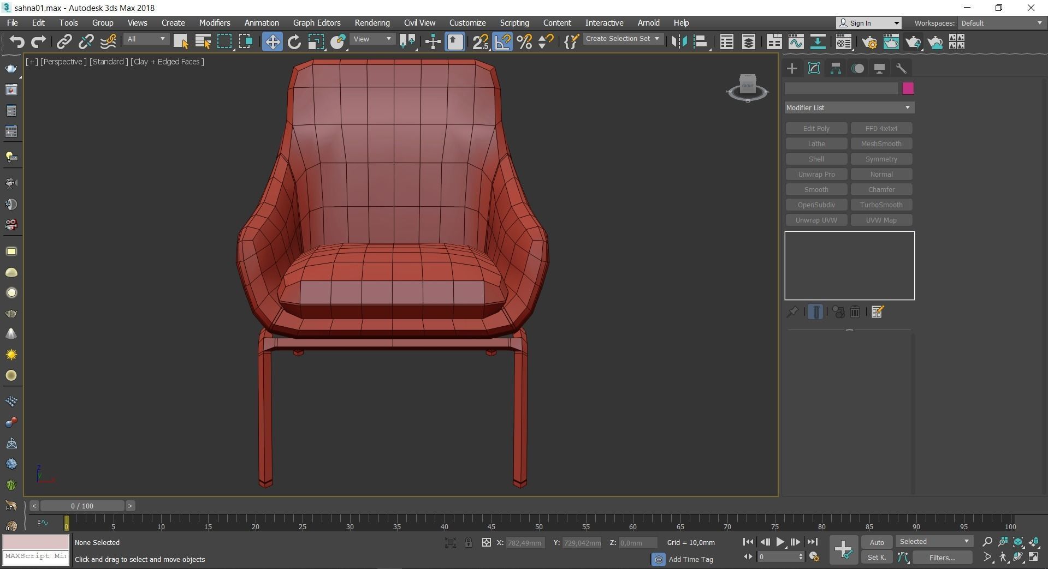The height and width of the screenshot is (569, 1048).
Task: Open the Rendering menu
Action: [372, 23]
